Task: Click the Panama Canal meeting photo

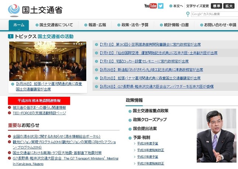Action: click(48, 61)
